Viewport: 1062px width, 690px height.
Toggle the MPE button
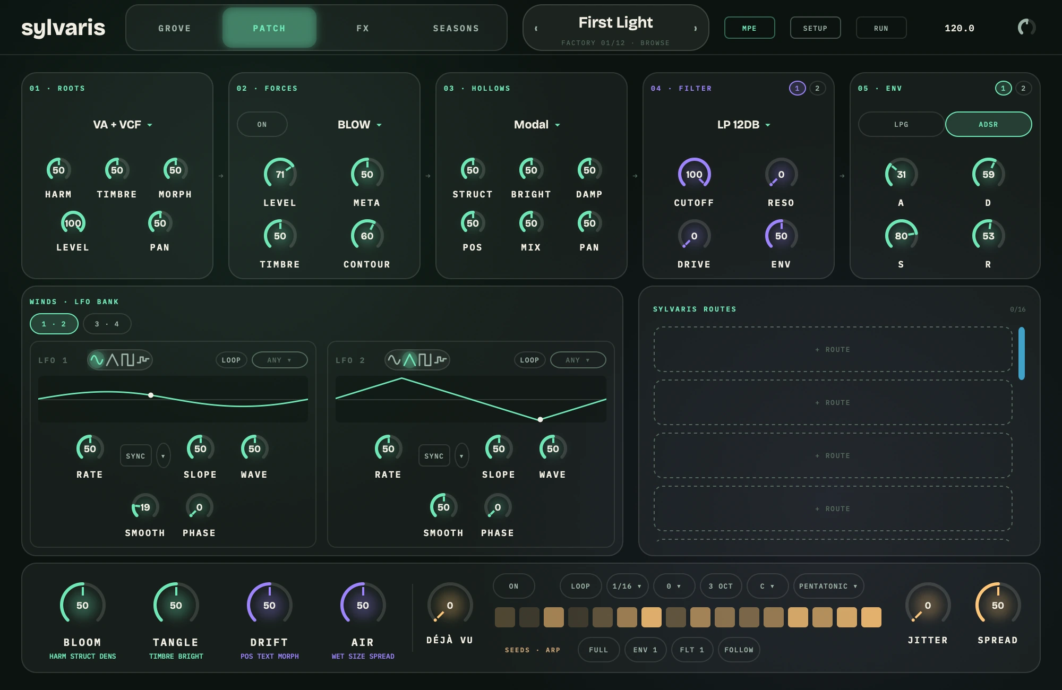pyautogui.click(x=749, y=28)
